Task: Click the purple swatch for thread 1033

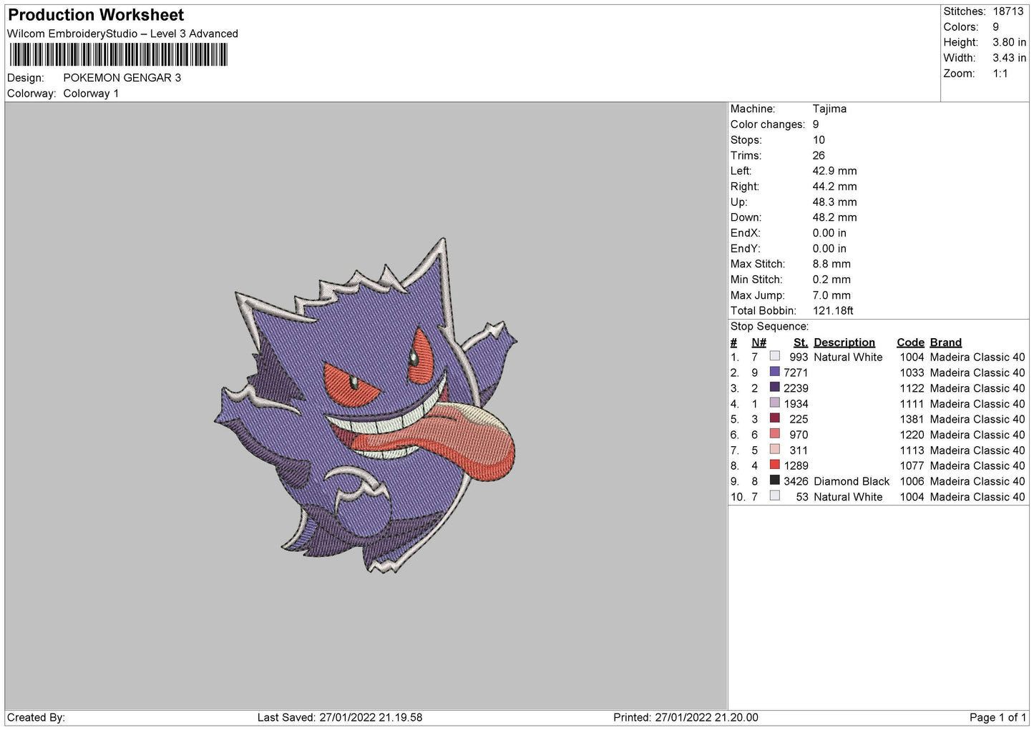Action: [x=774, y=372]
